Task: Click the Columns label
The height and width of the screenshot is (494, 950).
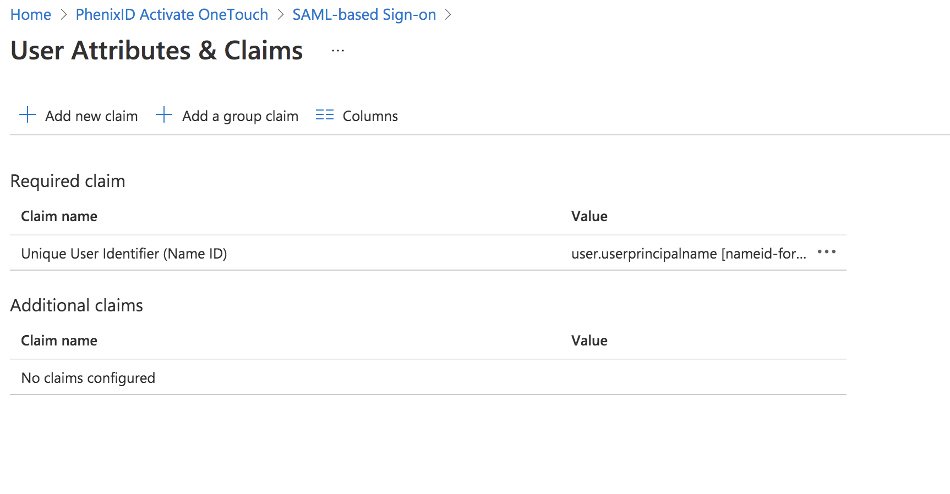Action: (370, 116)
